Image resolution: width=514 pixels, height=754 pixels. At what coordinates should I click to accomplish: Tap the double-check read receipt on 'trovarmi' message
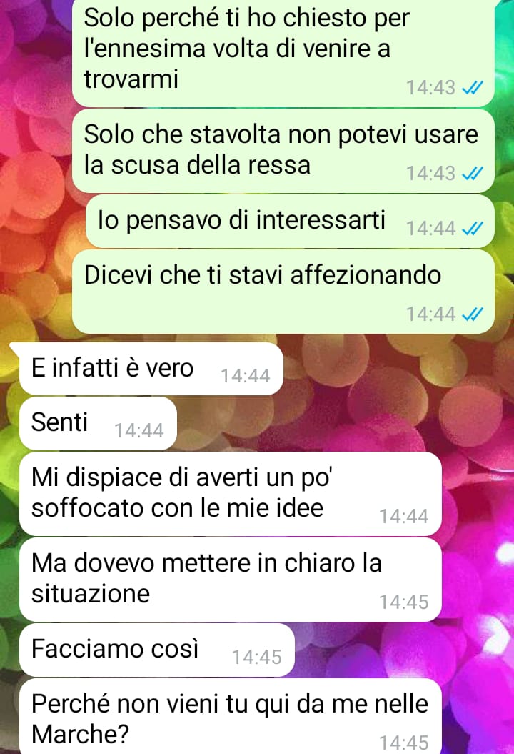click(x=472, y=88)
